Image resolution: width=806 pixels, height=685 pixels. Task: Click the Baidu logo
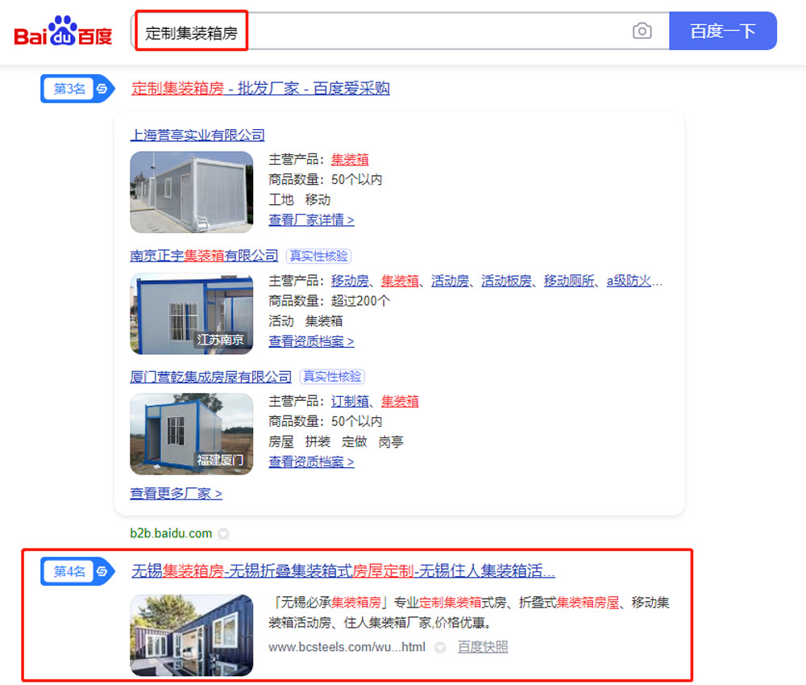point(63,31)
